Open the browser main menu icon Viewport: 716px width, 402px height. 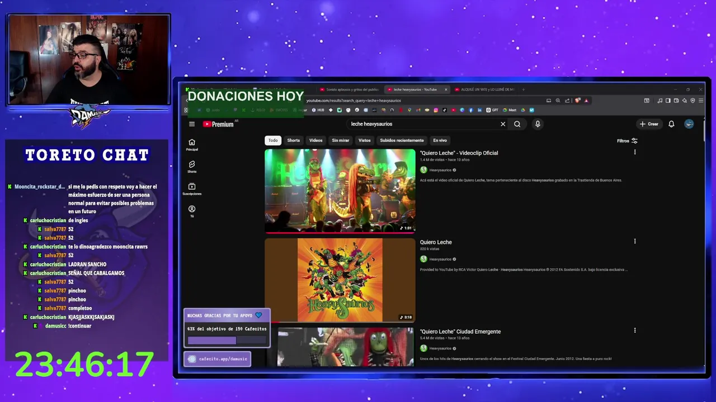coord(701,100)
